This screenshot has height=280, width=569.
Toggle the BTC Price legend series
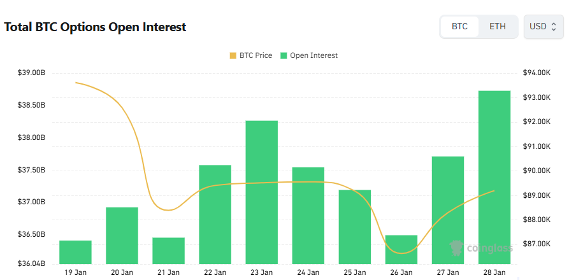pos(255,55)
